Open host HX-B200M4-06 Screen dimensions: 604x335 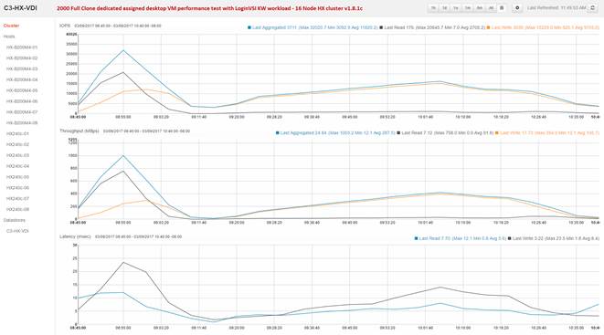tap(22, 101)
